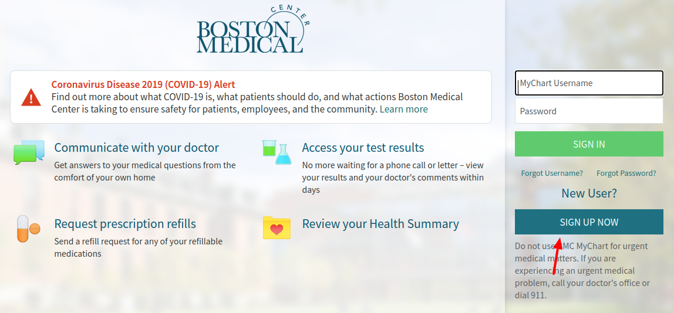Click the Communicate with your doctor heading

click(137, 148)
